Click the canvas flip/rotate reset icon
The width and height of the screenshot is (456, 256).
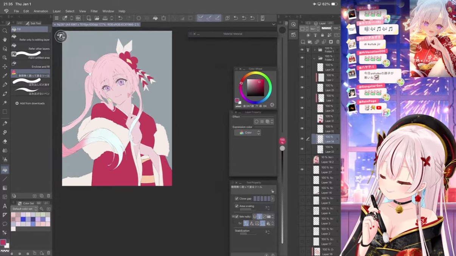point(61,36)
